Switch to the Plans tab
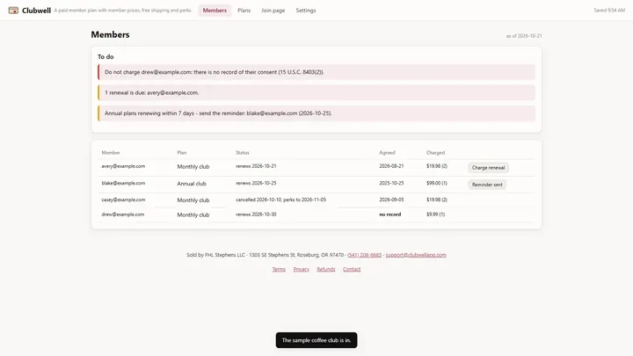 coord(244,11)
